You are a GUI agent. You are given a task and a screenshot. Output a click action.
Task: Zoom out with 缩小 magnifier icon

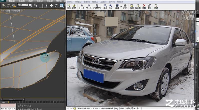(x=105, y=7)
